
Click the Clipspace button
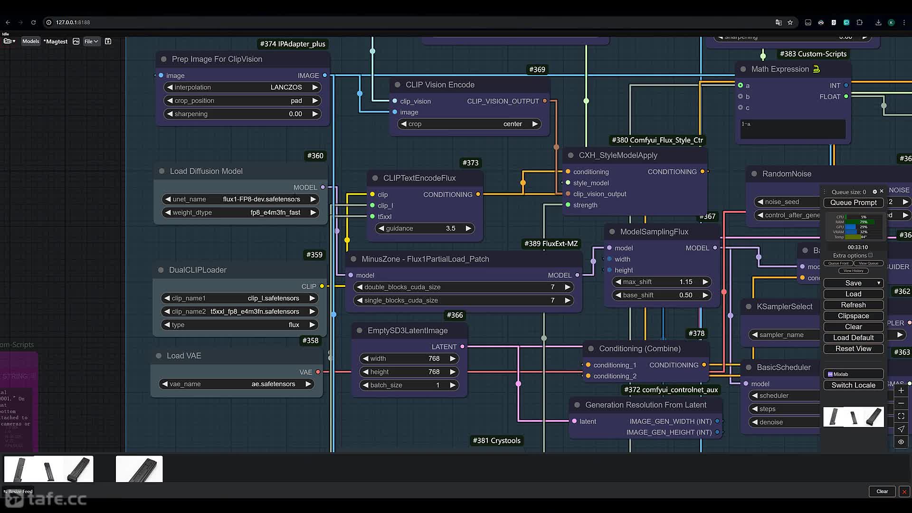(854, 316)
